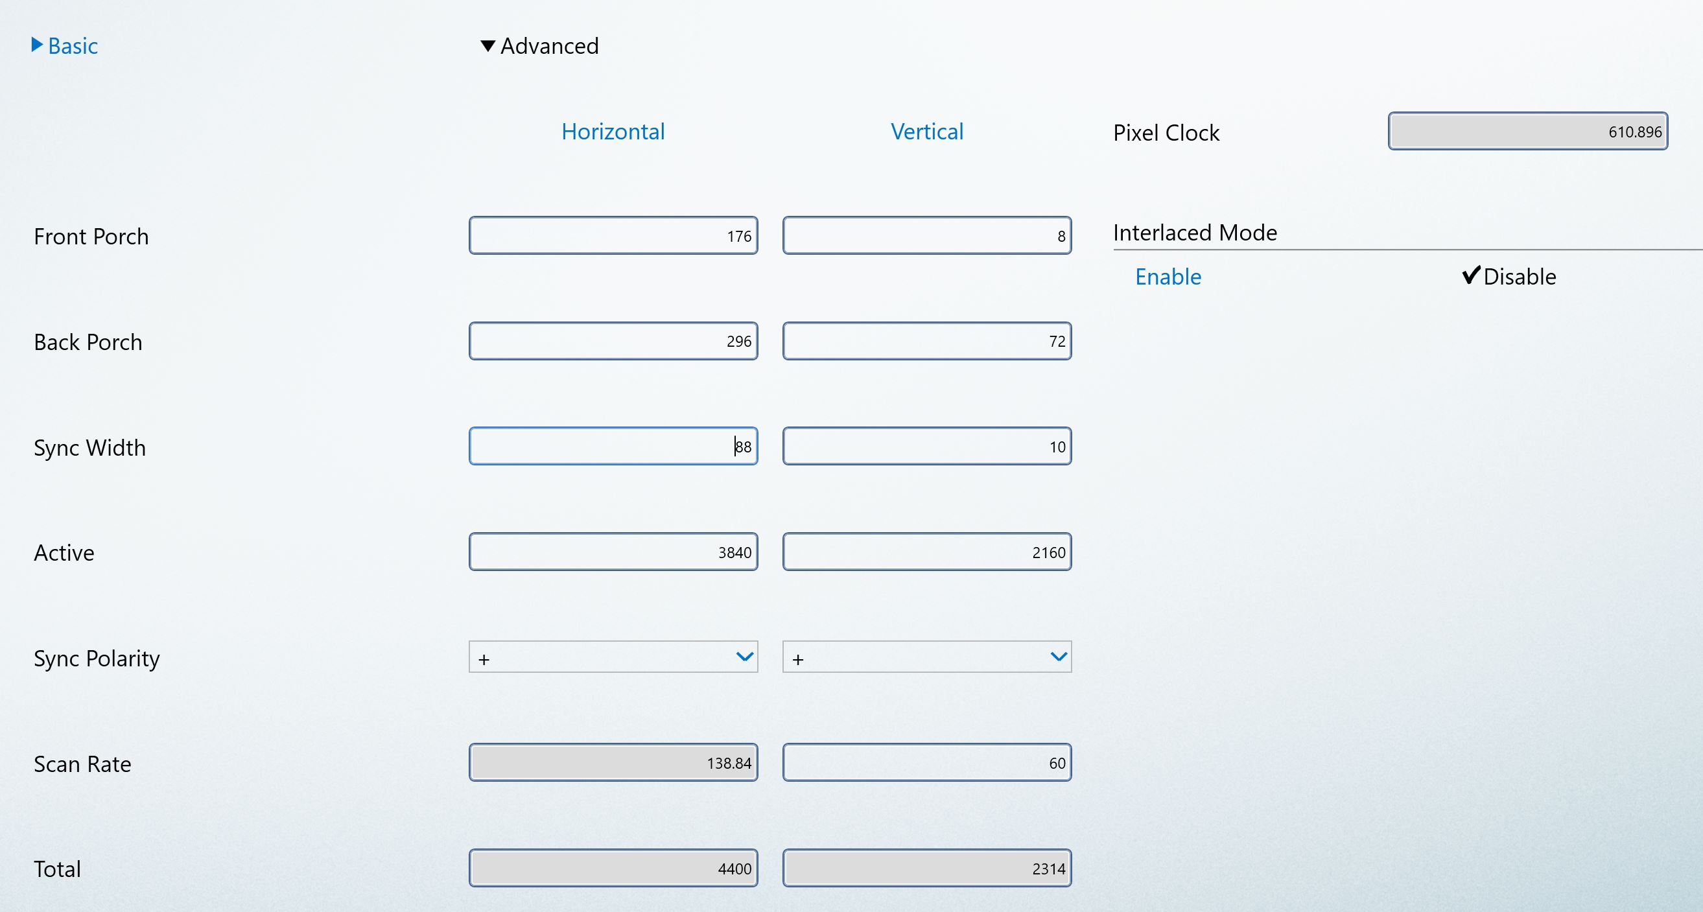
Task: Select Disable for Interlaced Mode
Action: point(1519,276)
